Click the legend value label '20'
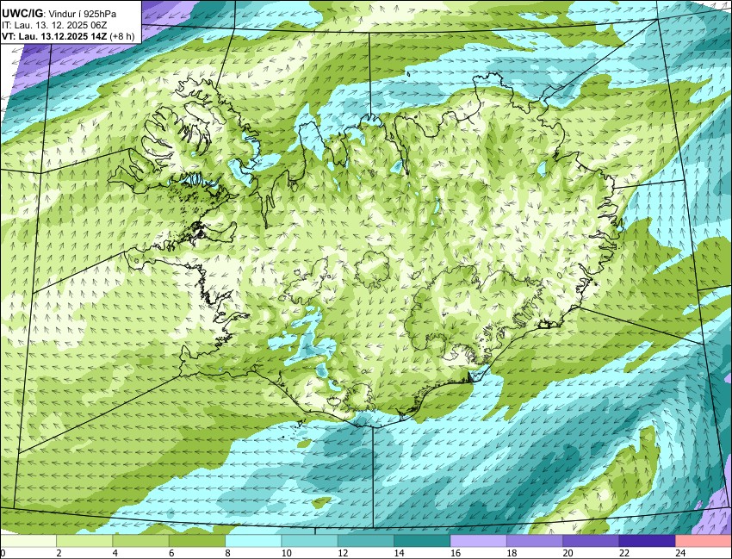Image resolution: width=732 pixels, height=559 pixels. 568,553
